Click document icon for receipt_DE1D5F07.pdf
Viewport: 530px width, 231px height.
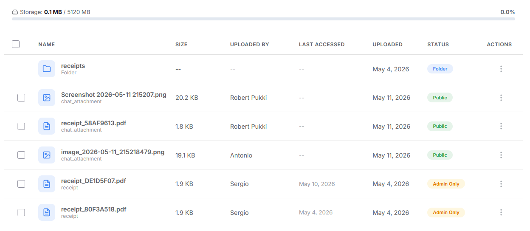(x=47, y=184)
